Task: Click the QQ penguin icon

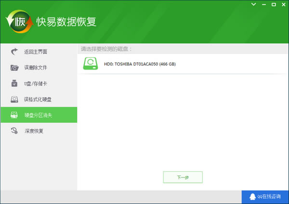Action: [253, 197]
